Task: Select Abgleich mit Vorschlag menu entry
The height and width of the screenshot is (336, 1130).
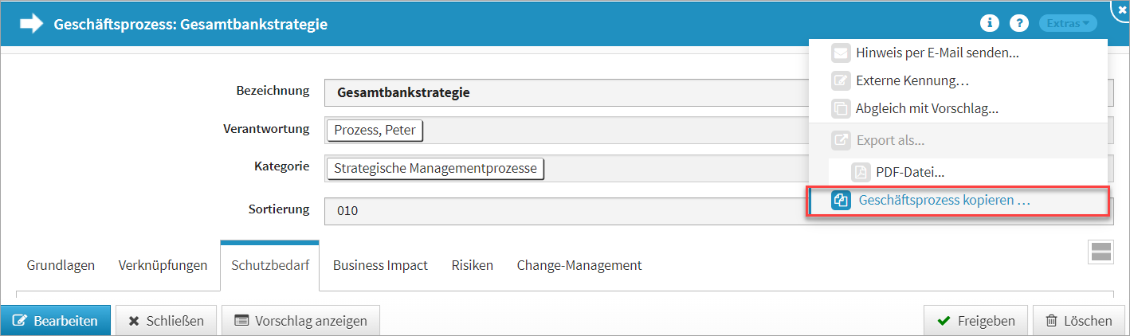Action: tap(927, 108)
